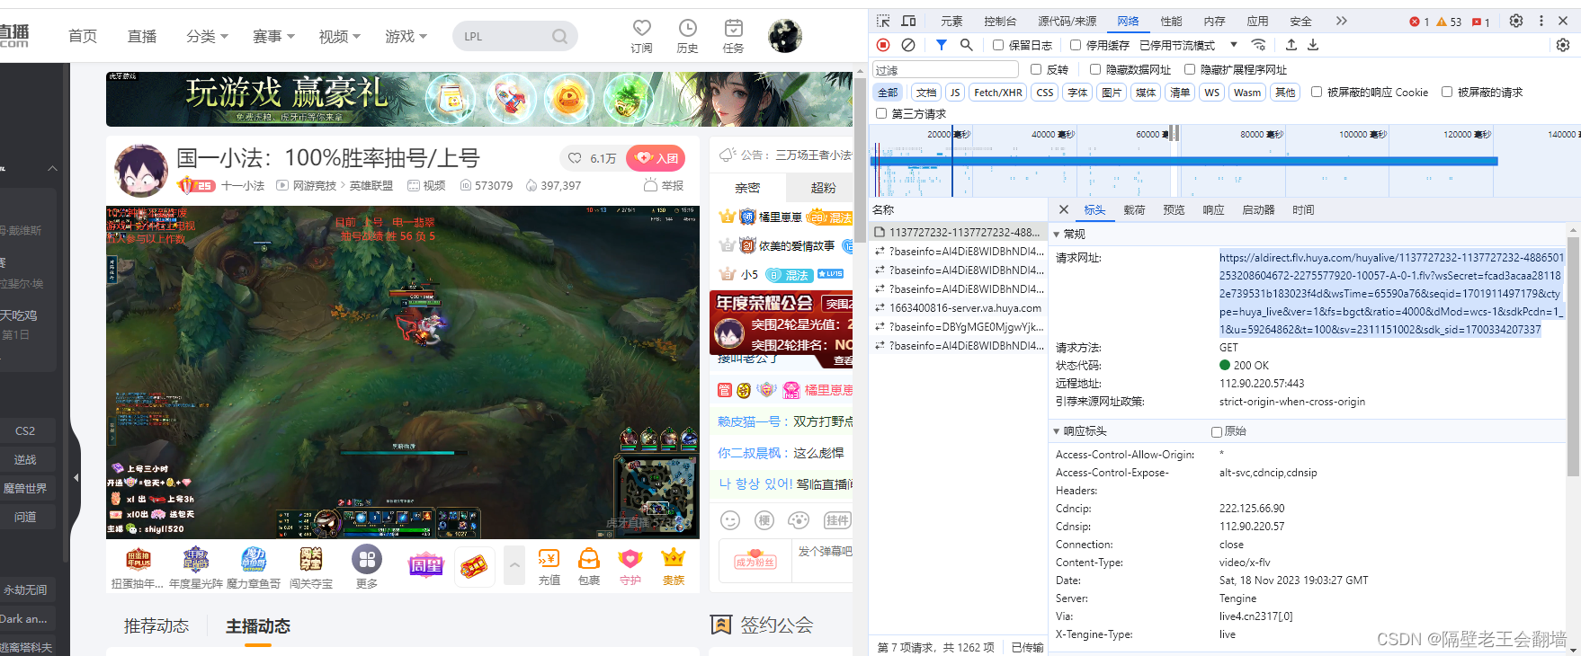Expand more DevTools tabs chevron
This screenshot has width=1581, height=656.
[1341, 21]
